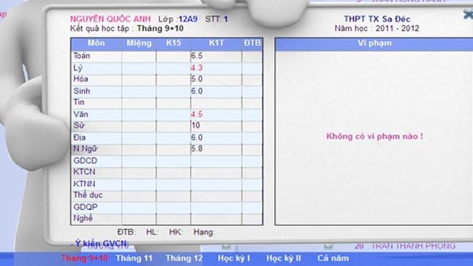The image size is (473, 266).
Task: Select the Văn subject row
Action: click(167, 115)
